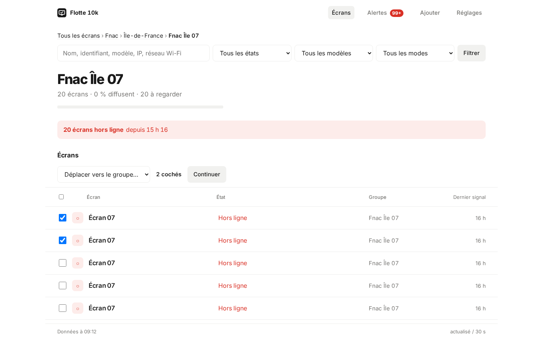Open the 'Déplacer vers le groupe…' dropdown

(104, 174)
